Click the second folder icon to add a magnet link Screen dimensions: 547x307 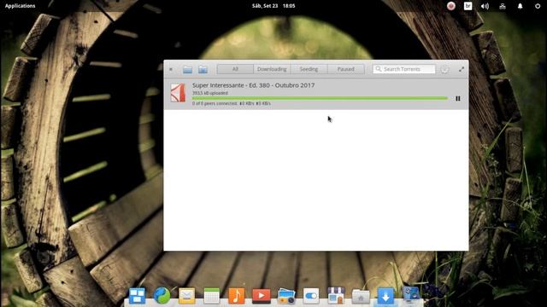pyautogui.click(x=203, y=69)
